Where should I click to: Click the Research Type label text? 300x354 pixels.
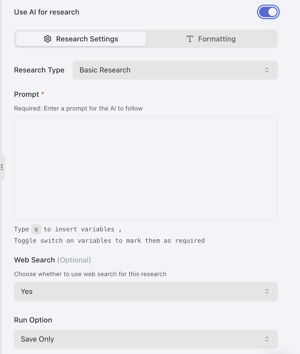click(x=39, y=70)
